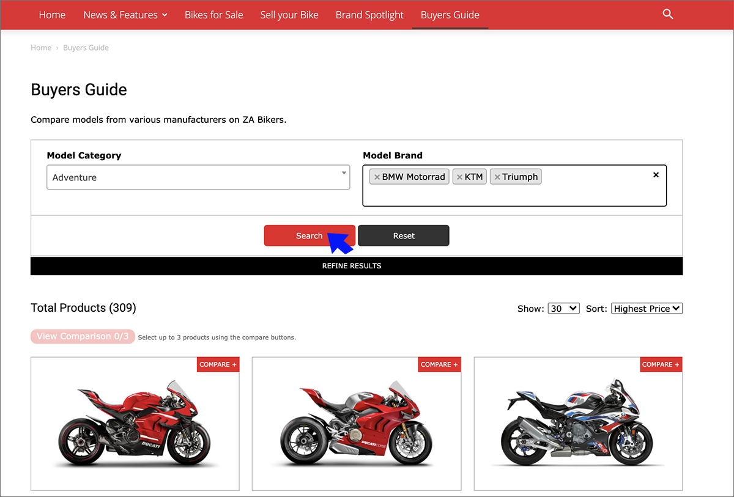Remove the Triumph brand tag
Viewport: 734px width, 497px height.
point(497,177)
